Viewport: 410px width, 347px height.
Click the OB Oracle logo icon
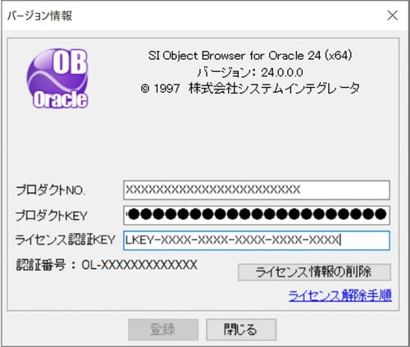point(57,79)
